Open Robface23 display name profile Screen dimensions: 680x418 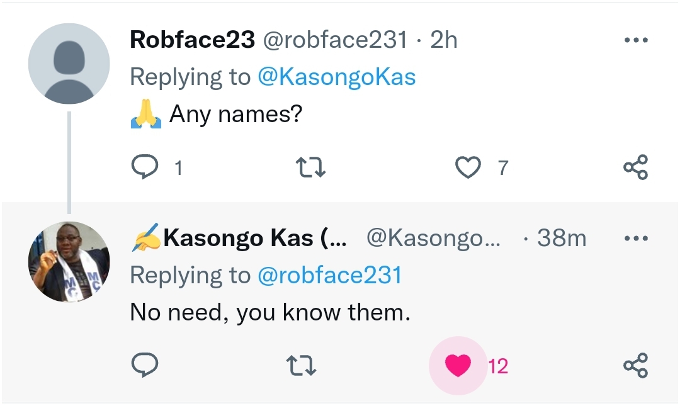192,40
